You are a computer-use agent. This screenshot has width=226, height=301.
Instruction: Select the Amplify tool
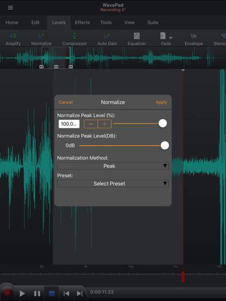13,39
